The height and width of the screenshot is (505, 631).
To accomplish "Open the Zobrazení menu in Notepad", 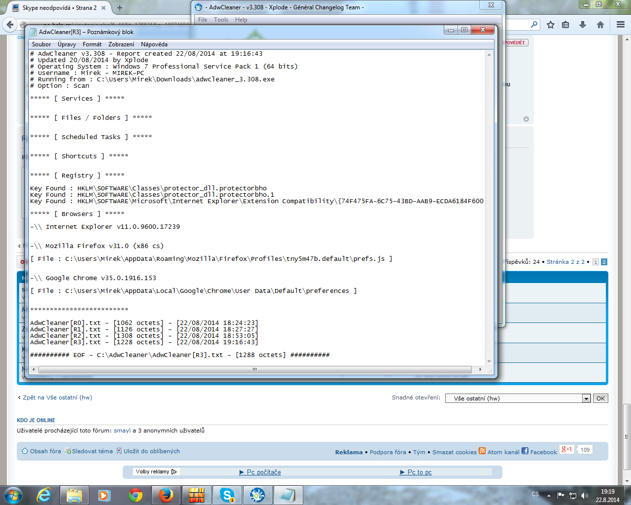I will coord(121,44).
